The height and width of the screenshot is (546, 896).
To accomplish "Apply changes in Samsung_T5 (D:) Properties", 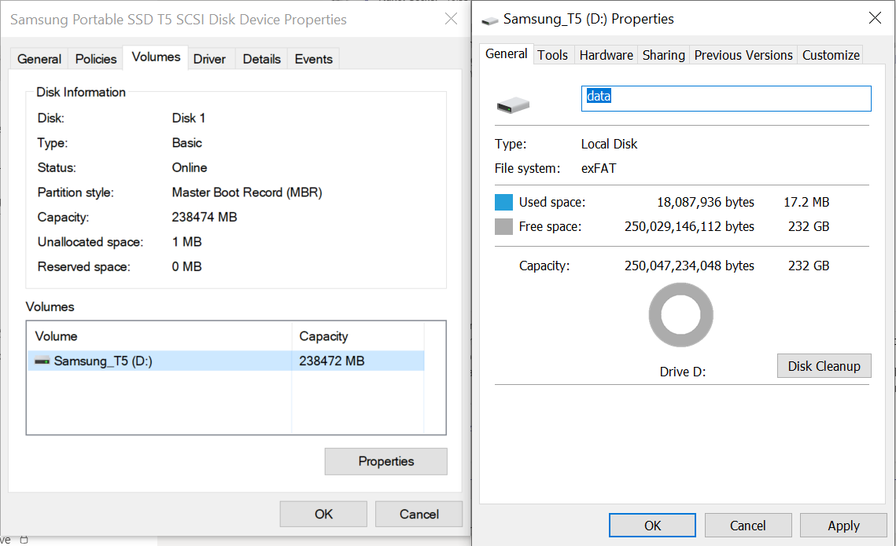I will coord(843,526).
